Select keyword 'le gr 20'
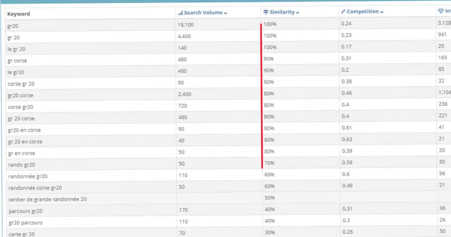The image size is (451, 237). coord(16,49)
